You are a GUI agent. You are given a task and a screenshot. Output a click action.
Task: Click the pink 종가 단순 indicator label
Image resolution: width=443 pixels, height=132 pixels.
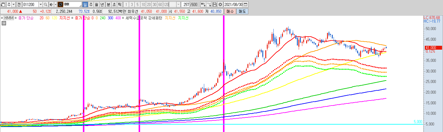click(x=26, y=18)
